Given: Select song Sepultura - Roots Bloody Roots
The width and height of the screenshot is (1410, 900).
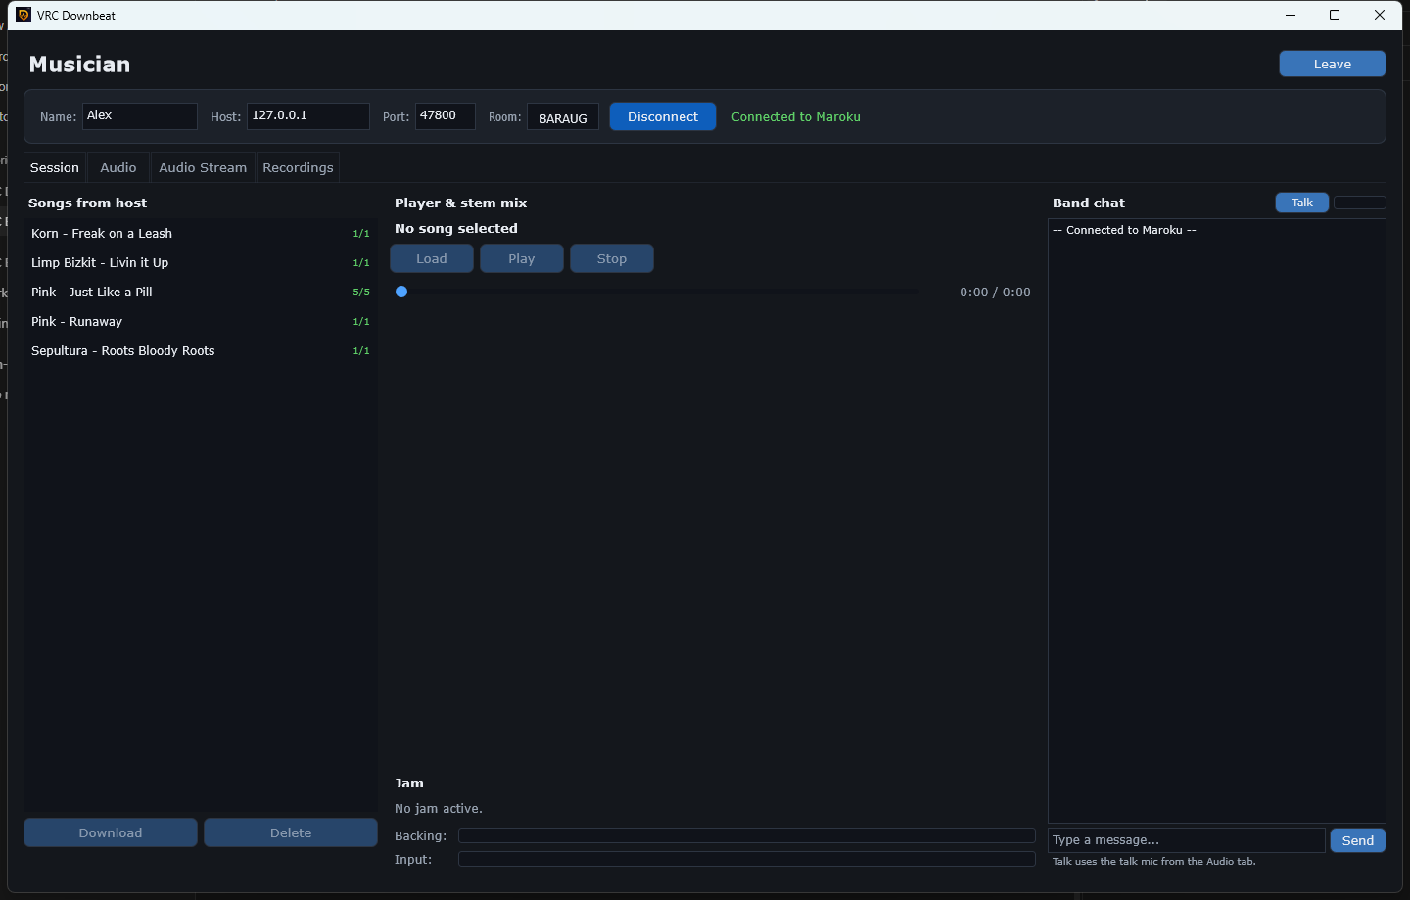Looking at the screenshot, I should (201, 350).
